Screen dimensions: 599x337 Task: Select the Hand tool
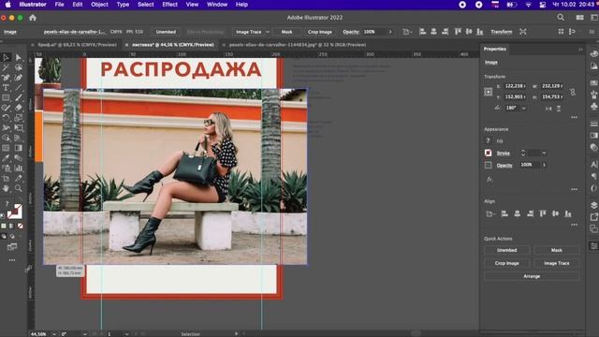[7, 188]
